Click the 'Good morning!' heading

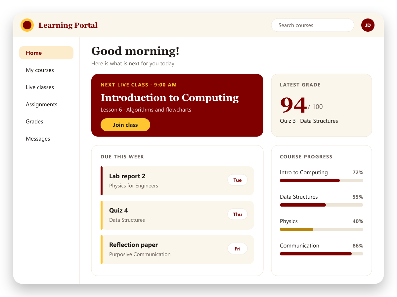point(135,51)
